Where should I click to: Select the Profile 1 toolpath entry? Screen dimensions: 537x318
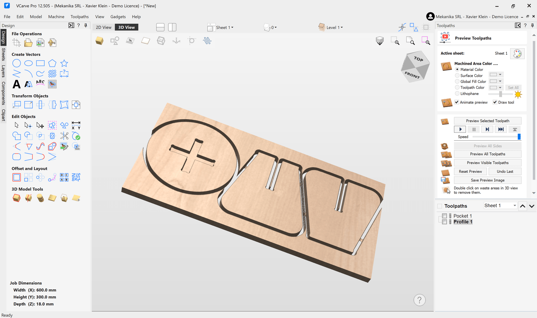coord(463,222)
